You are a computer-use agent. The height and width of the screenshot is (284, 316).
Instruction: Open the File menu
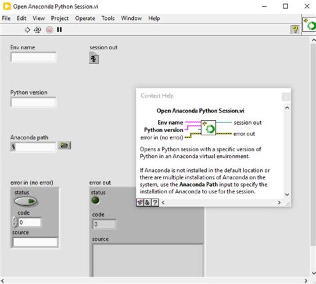6,18
